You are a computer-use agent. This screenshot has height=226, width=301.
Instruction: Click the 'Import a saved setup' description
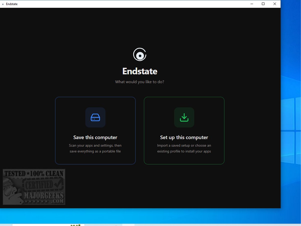184,148
